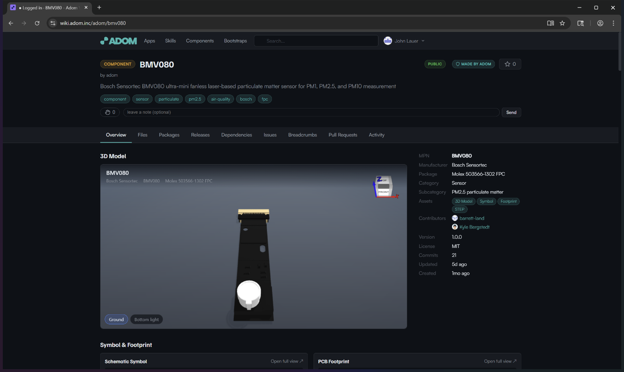The width and height of the screenshot is (624, 372).
Task: Open the Apps navigation menu
Action: point(149,41)
